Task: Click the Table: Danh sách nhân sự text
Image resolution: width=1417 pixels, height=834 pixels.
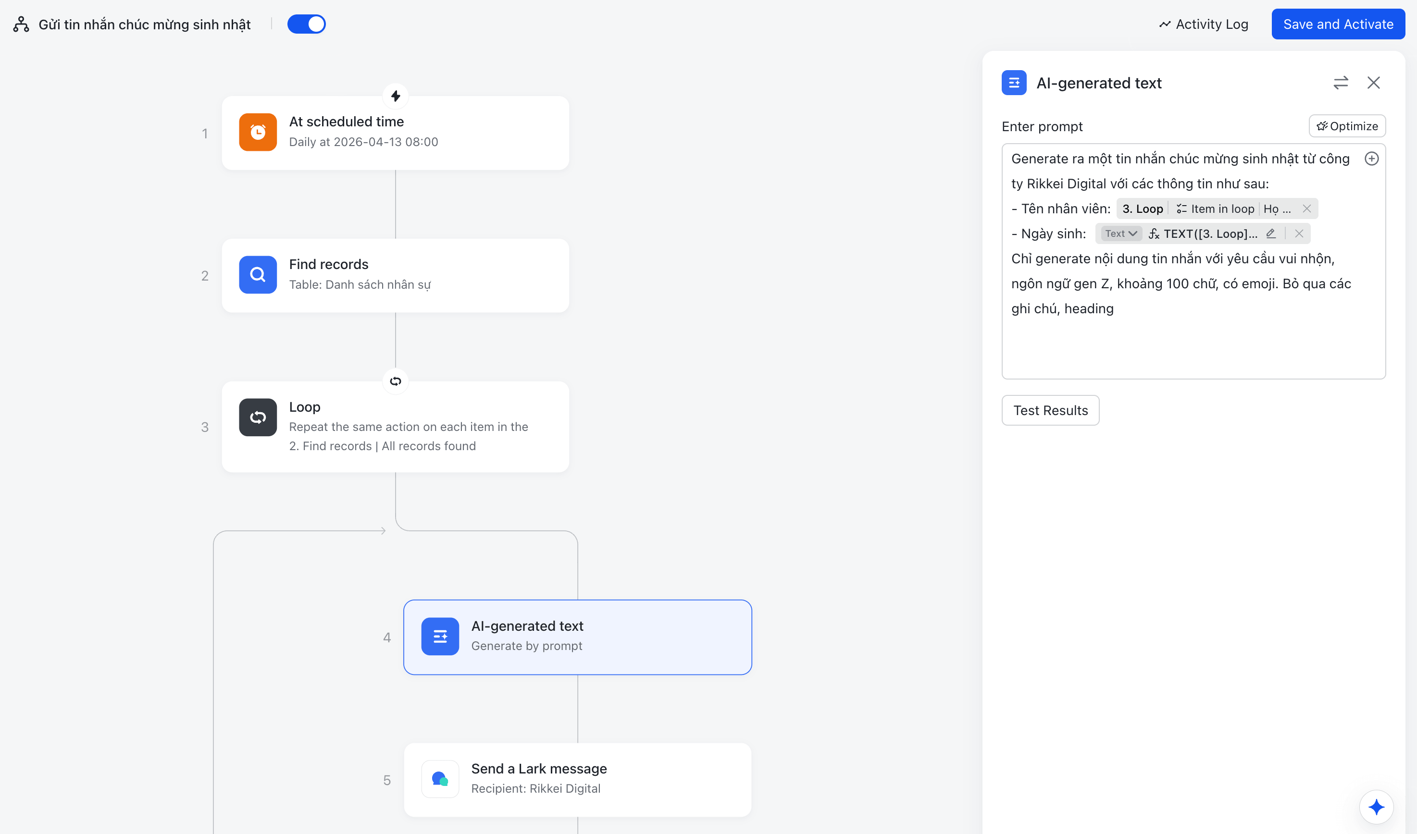Action: 360,284
